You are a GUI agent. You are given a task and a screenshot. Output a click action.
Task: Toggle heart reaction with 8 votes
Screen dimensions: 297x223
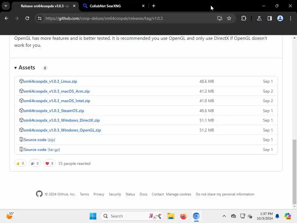tap(50, 163)
